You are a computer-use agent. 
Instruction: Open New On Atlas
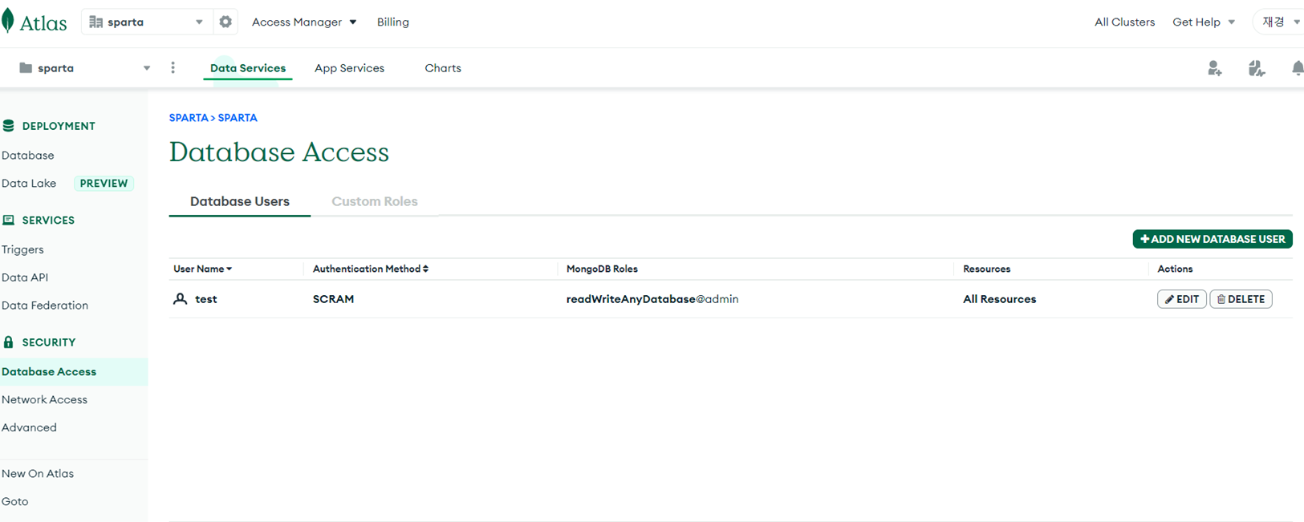coord(38,473)
